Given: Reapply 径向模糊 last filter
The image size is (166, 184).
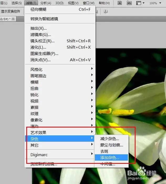Looking at the screenshot, I should [60, 9].
